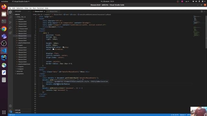
Task: Open the Search view in activity bar
Action: [10, 17]
